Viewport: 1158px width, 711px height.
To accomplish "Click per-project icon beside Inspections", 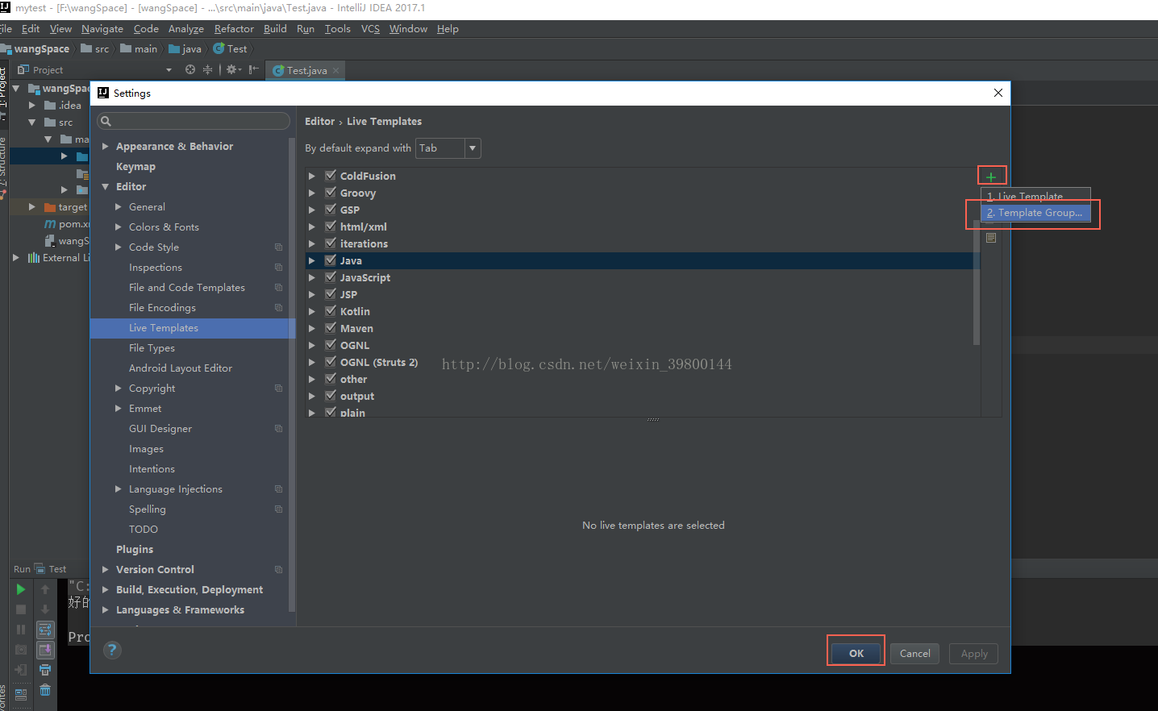I will 278,268.
